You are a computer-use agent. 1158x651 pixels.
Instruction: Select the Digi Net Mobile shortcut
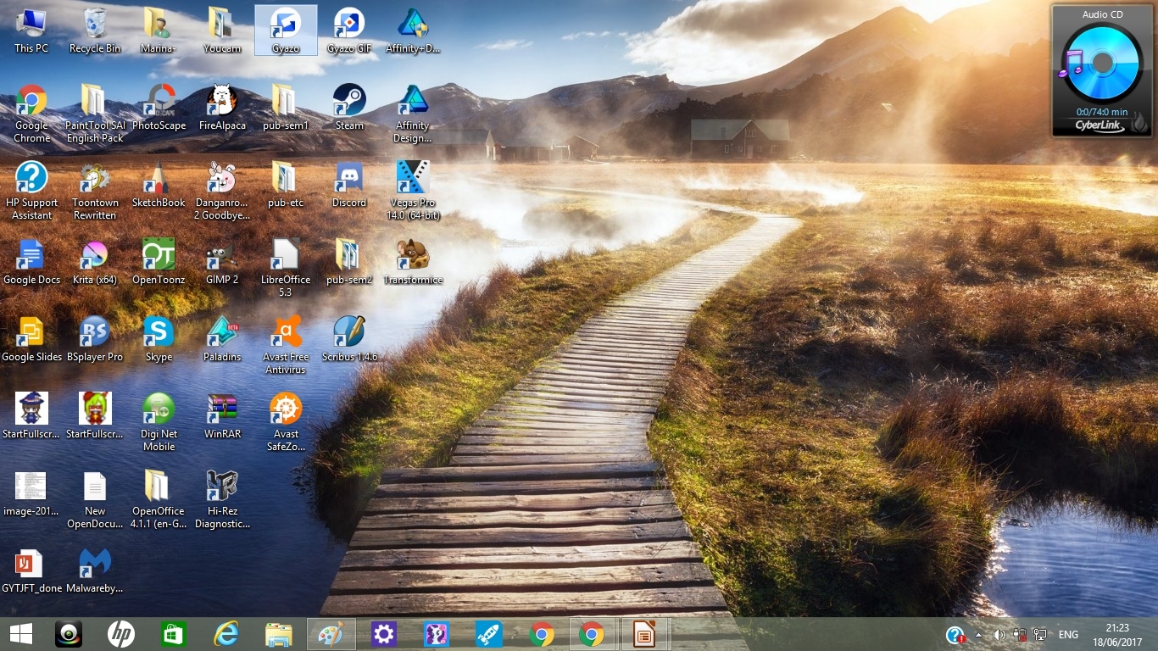pos(159,422)
